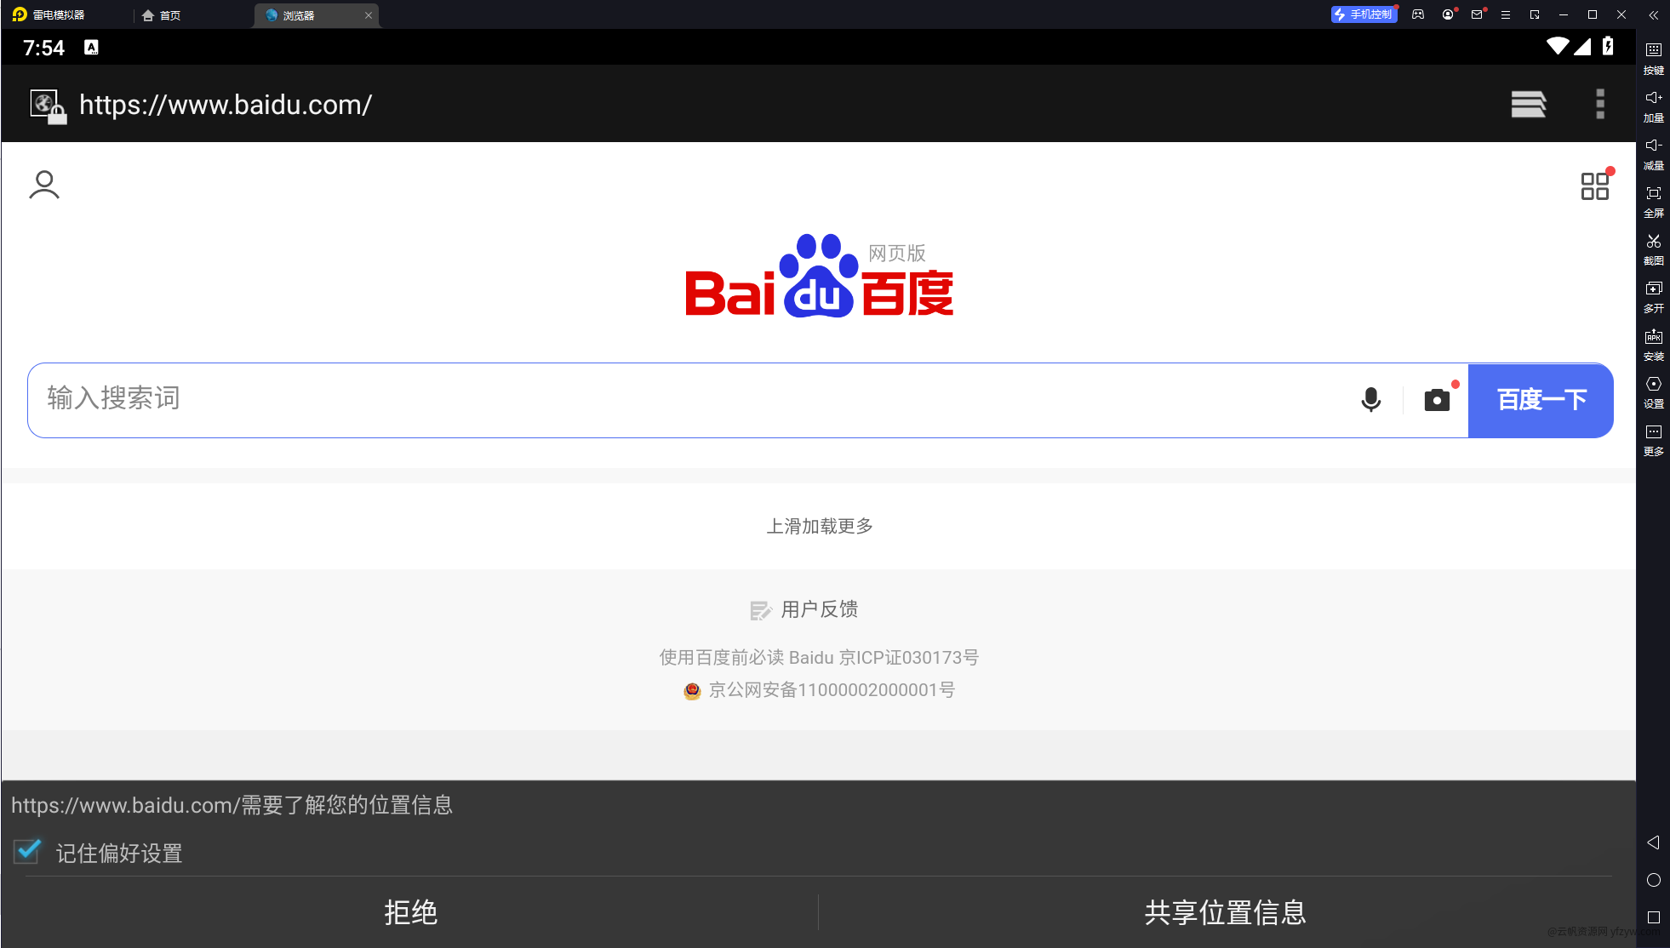Click the 雷电模拟器 app logo
Viewport: 1670px width, 948px height.
pos(20,14)
